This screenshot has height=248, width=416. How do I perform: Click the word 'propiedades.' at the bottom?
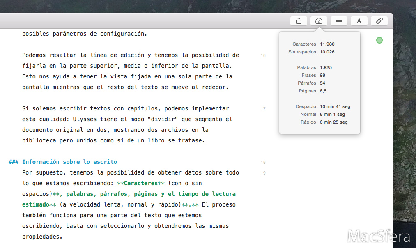tap(42, 237)
